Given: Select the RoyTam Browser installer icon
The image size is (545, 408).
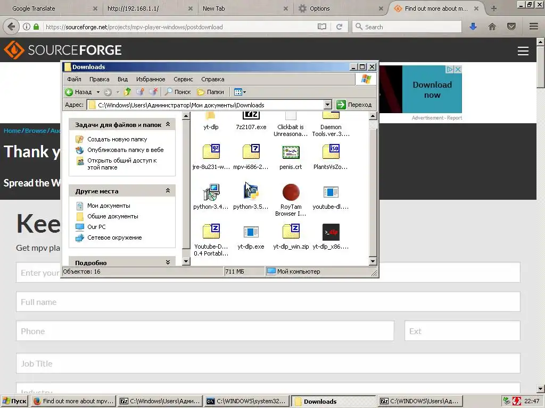Looking at the screenshot, I should point(291,192).
